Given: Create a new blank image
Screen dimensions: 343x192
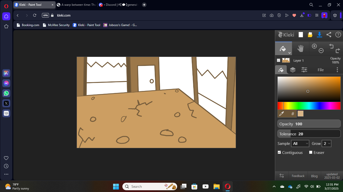Looking at the screenshot, I should click(301, 35).
